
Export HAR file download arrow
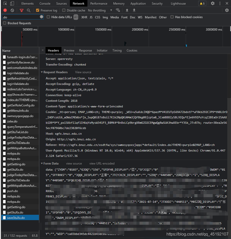pyautogui.click(x=134, y=10)
